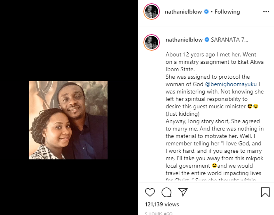Save the post with the bookmark icon
274x215 pixels.
[x=265, y=192]
